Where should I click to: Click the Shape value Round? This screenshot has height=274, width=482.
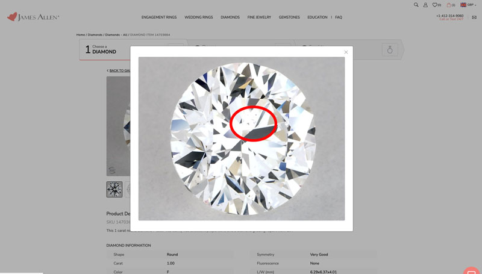click(172, 255)
